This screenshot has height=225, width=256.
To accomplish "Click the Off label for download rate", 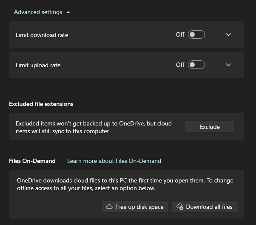I will 180,34.
